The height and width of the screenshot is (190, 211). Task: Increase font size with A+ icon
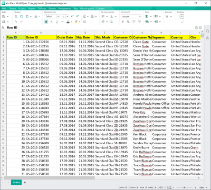[x=78, y=16]
